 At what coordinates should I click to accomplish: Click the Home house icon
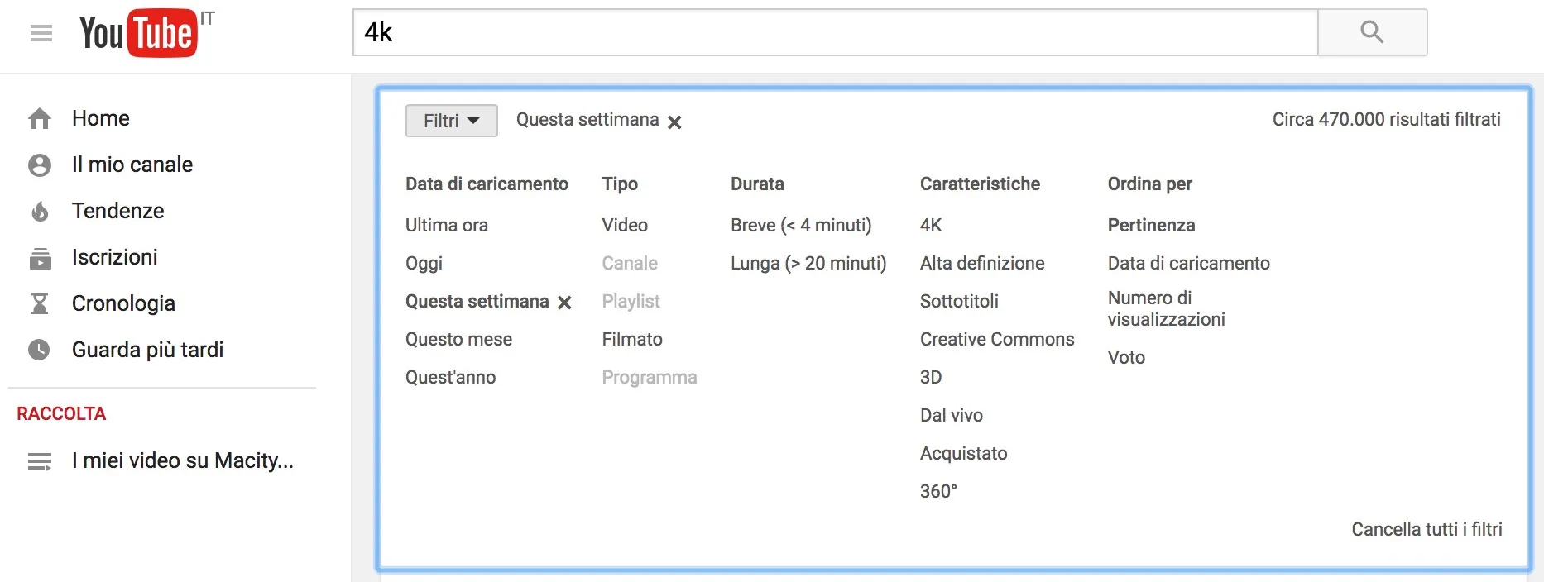[40, 119]
